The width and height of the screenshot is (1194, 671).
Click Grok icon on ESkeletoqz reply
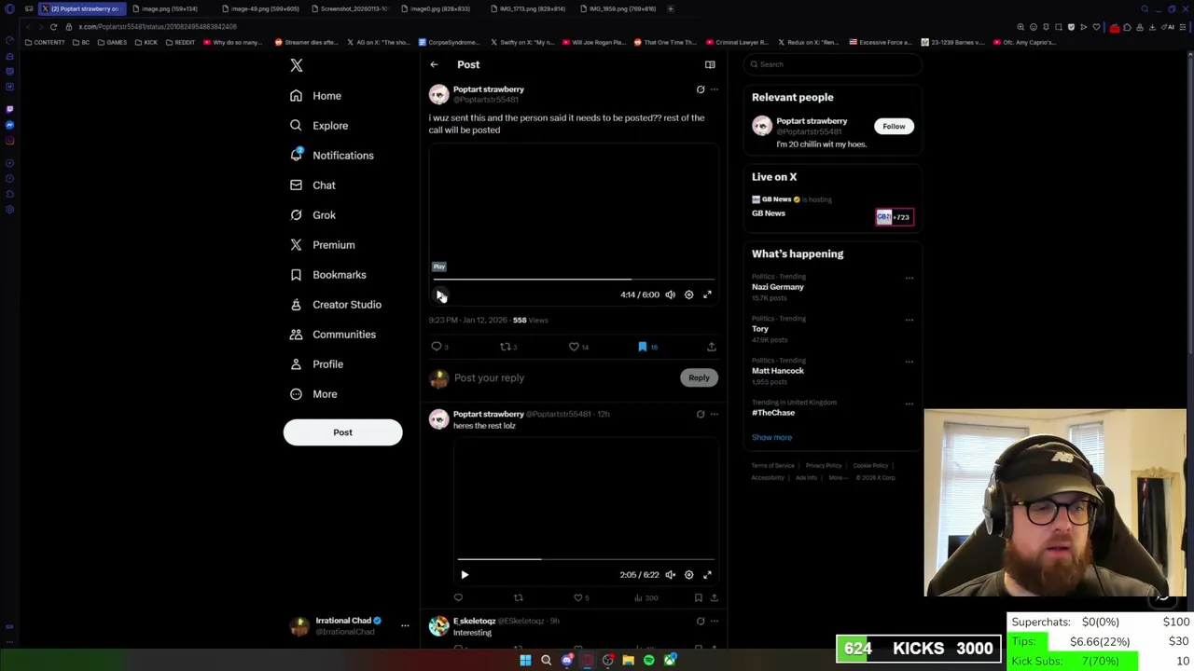(x=701, y=621)
